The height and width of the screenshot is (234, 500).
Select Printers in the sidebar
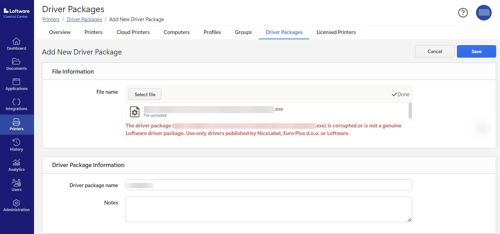17,125
